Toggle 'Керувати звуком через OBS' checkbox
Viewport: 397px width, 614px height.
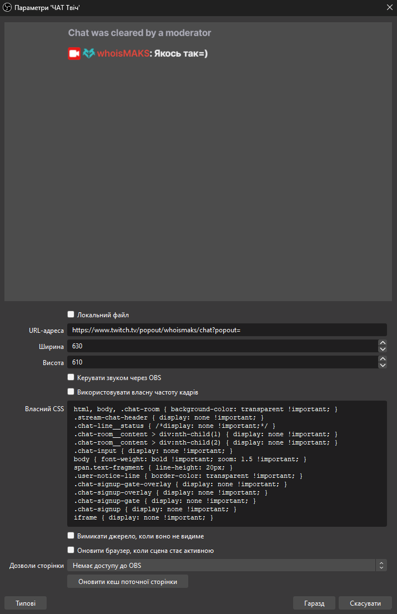click(x=71, y=377)
